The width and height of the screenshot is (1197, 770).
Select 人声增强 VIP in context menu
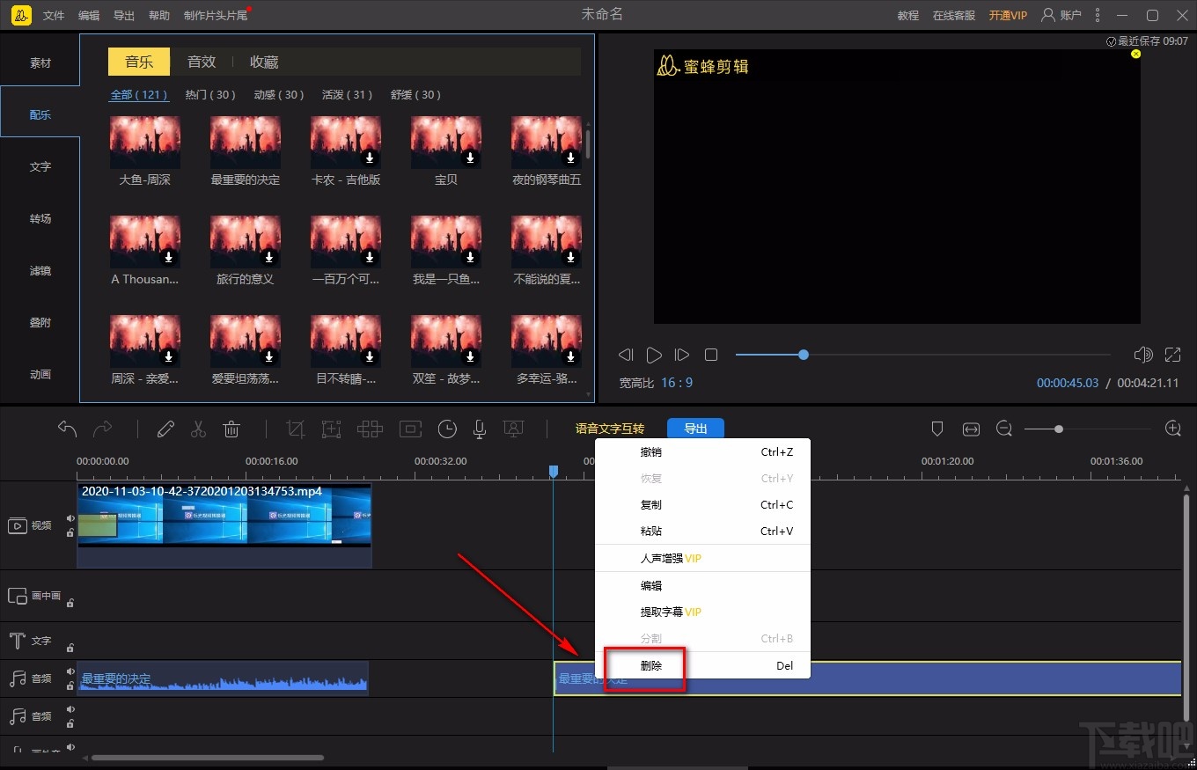coord(702,559)
